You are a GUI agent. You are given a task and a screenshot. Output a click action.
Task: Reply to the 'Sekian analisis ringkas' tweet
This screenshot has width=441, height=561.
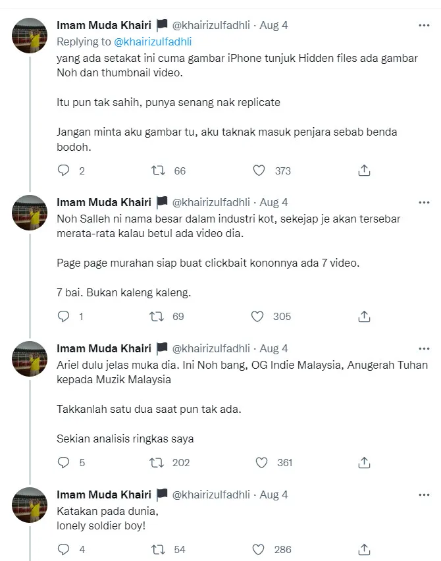tap(64, 463)
